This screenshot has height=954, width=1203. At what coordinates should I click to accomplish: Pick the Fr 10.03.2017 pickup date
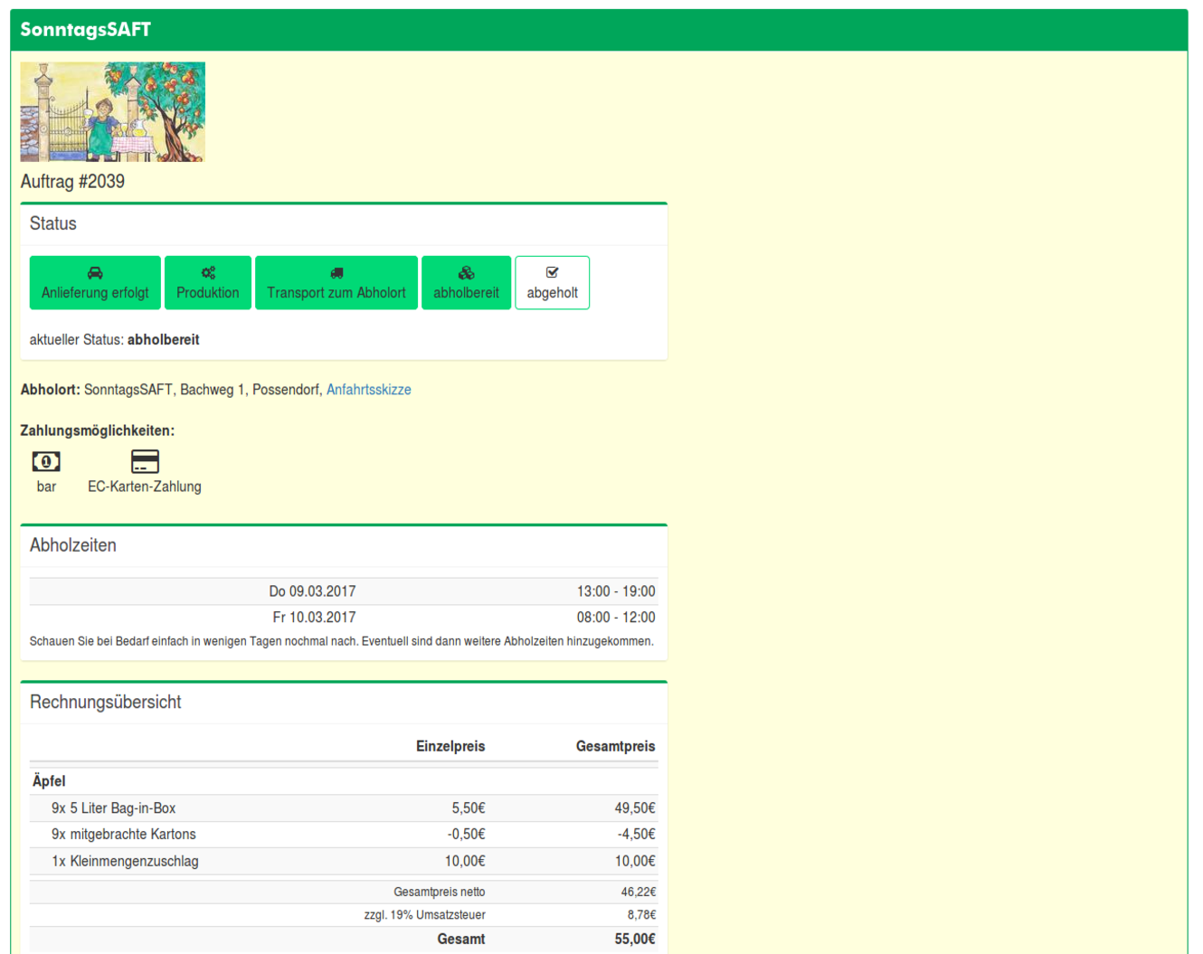click(x=314, y=618)
